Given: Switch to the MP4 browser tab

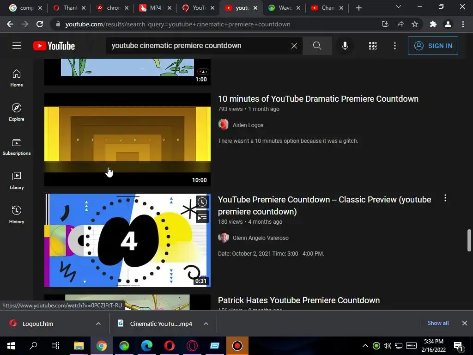Looking at the screenshot, I should coord(155,8).
